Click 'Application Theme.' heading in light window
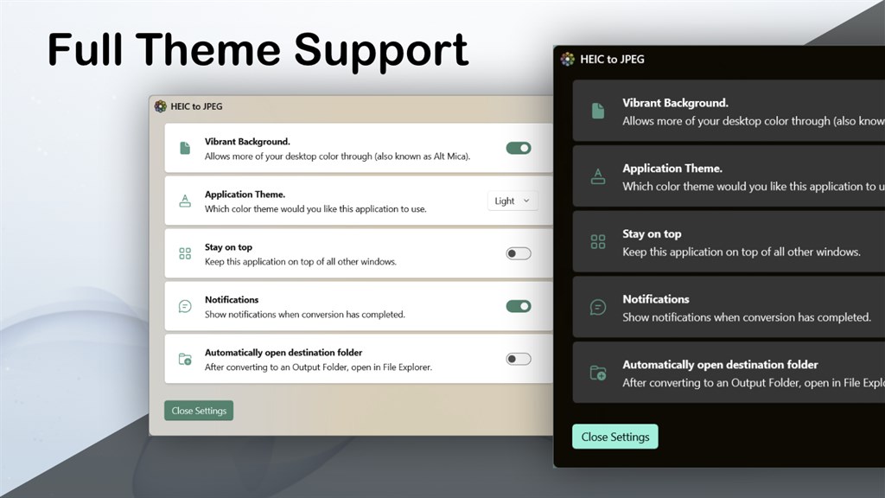Screen dimensions: 885x498 (x=245, y=195)
